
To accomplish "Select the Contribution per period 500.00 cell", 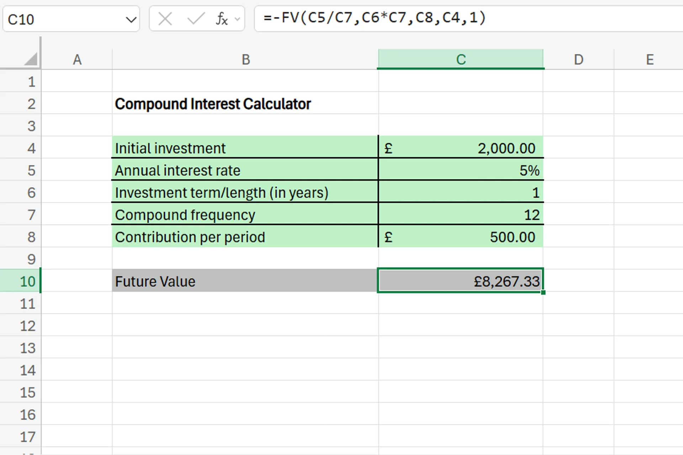I will (x=461, y=237).
